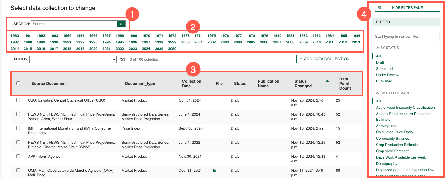Filter by Crop Production Estimate

point(397,145)
